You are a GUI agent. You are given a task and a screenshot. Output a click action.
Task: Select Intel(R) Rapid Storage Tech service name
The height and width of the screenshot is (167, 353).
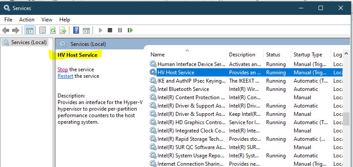coord(190,139)
